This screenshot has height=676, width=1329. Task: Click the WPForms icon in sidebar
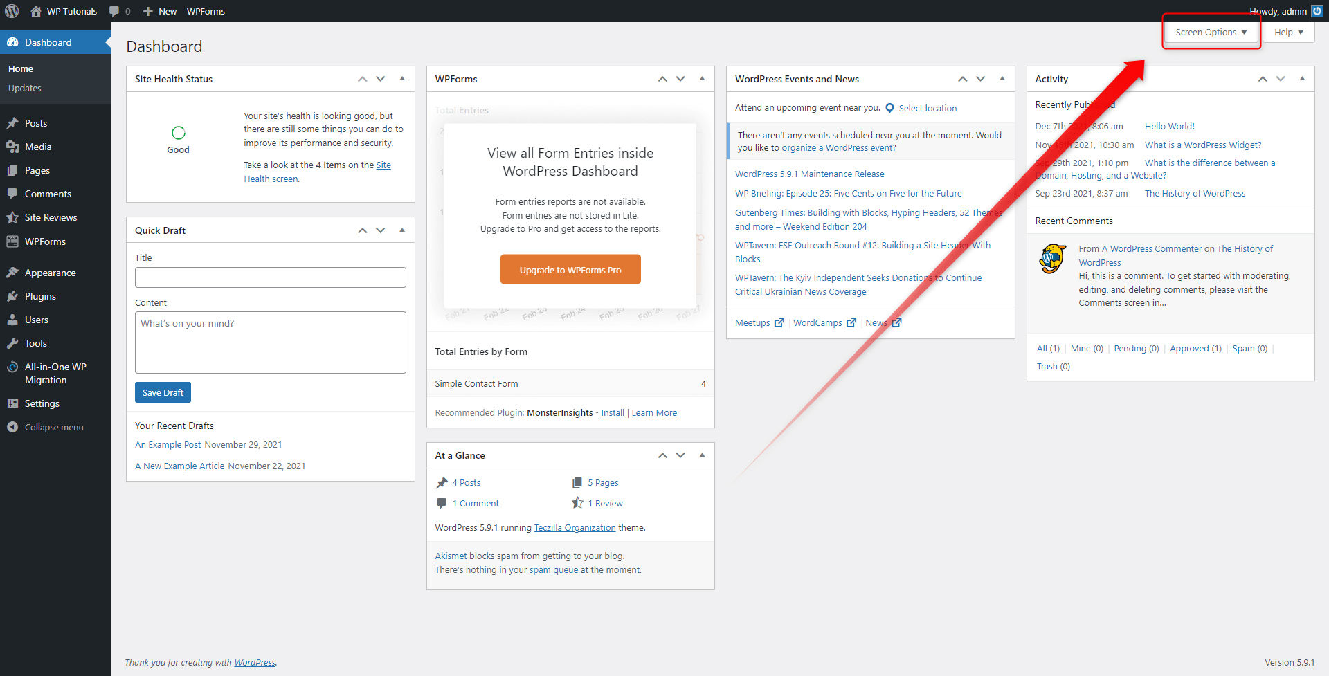[12, 241]
